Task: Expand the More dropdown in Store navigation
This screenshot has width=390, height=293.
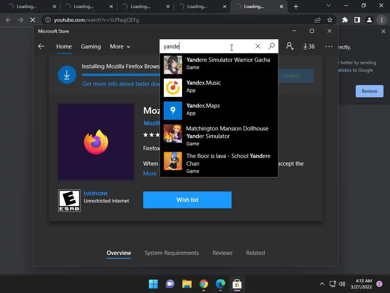Action: [x=120, y=47]
